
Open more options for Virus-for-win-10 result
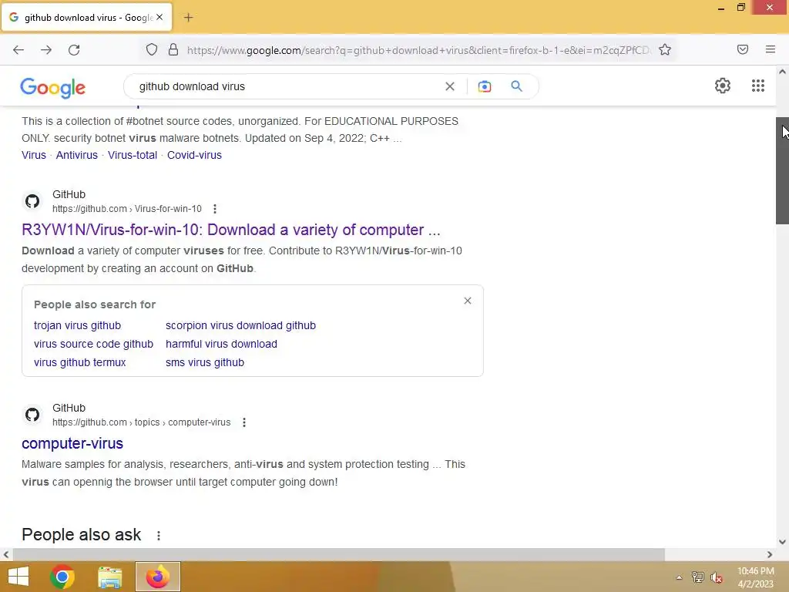pyautogui.click(x=215, y=209)
